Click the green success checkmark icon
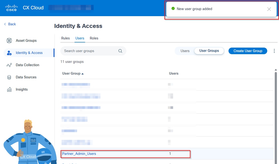Image resolution: width=279 pixels, height=164 pixels. pos(173,9)
